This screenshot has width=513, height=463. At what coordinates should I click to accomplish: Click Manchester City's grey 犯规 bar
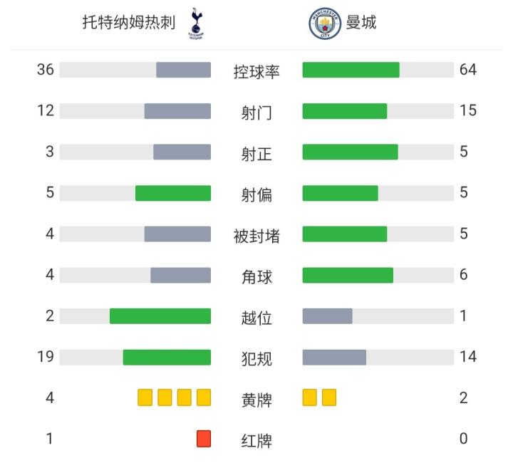point(334,357)
